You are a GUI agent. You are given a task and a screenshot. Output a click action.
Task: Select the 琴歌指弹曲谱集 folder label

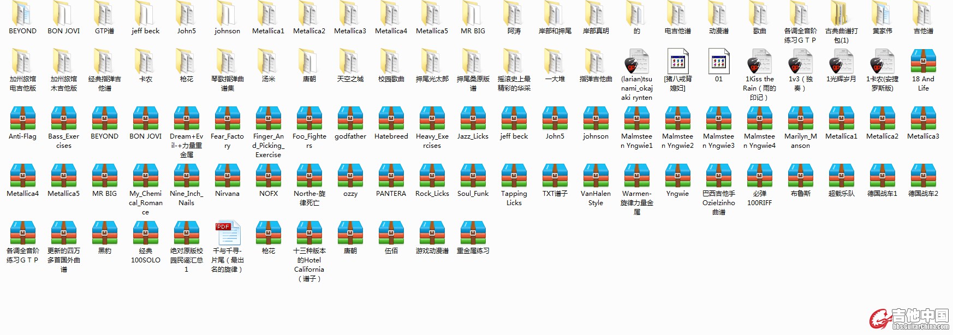click(x=228, y=83)
